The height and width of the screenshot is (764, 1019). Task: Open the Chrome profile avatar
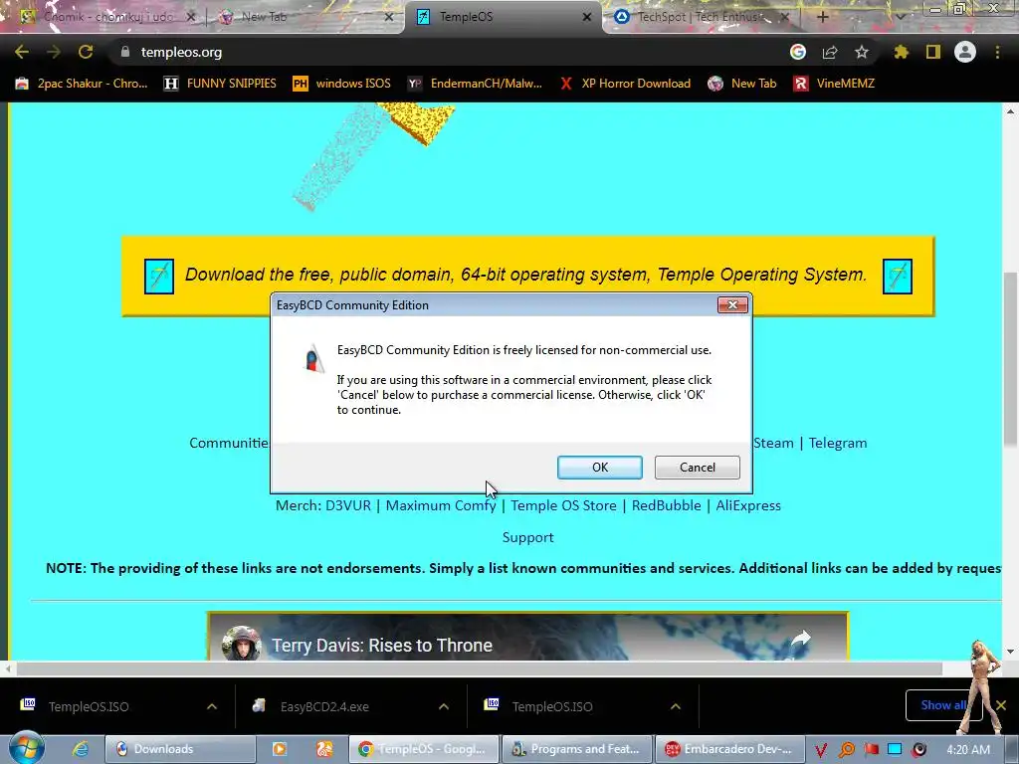(x=965, y=52)
